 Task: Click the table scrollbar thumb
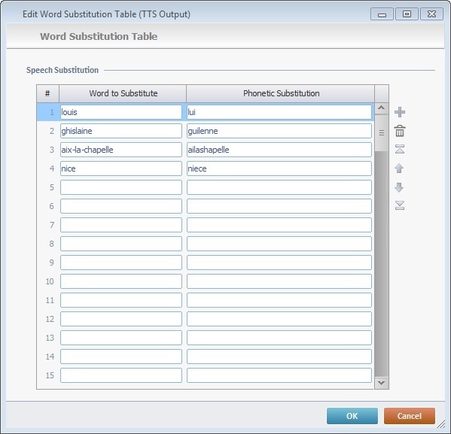(382, 133)
